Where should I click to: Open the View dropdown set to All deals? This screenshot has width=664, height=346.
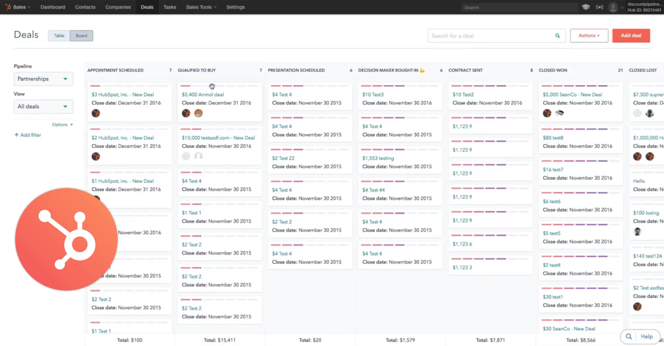tap(43, 106)
